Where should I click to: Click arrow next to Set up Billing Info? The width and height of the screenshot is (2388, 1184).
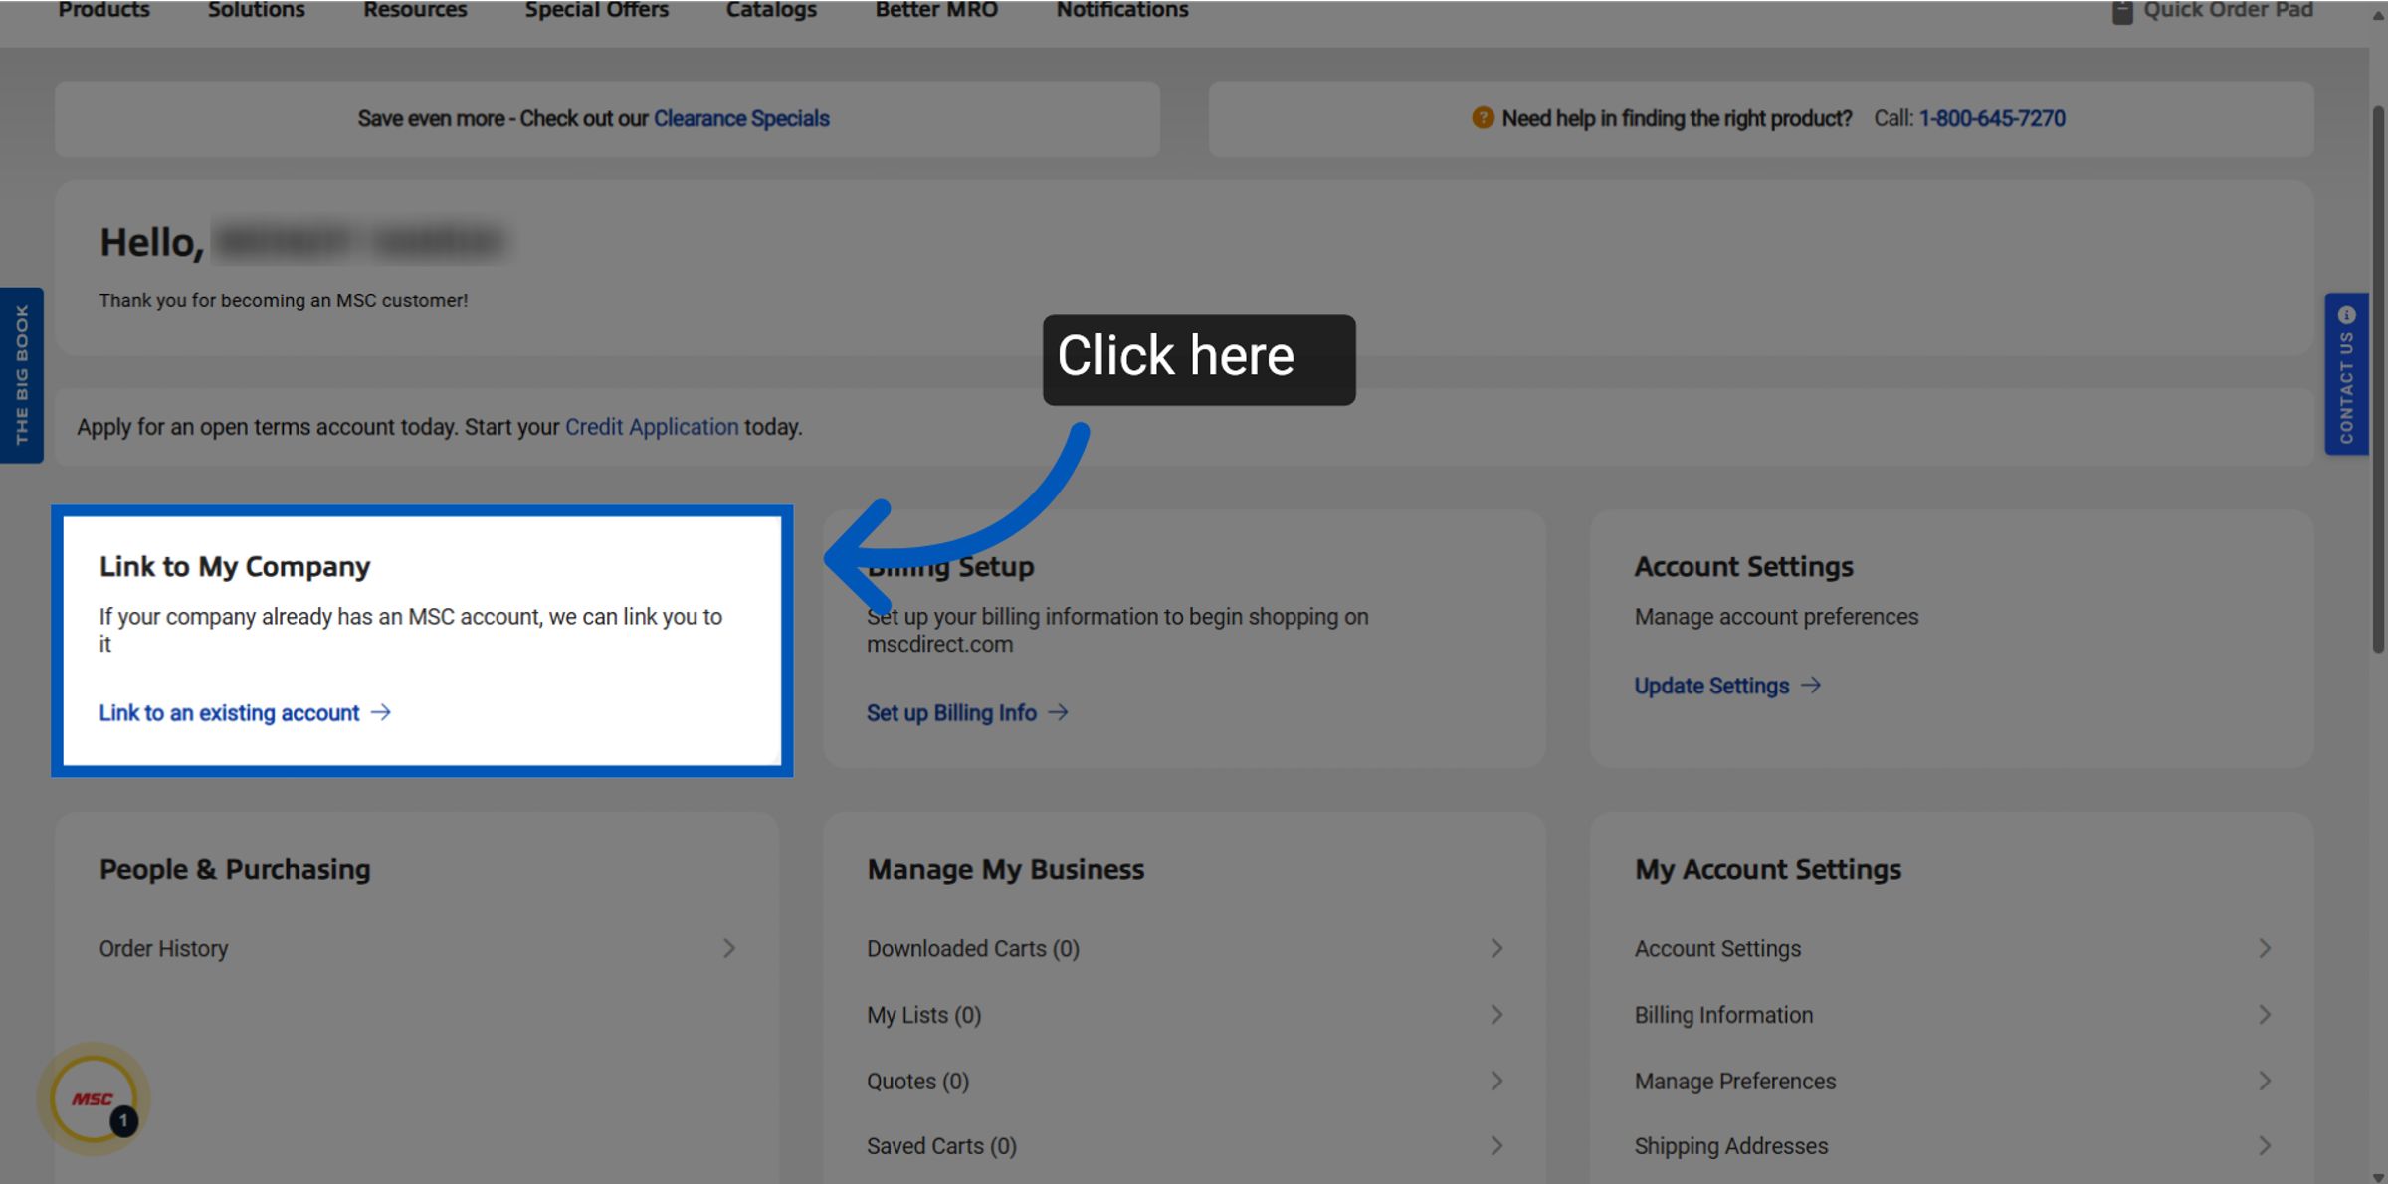pos(1059,712)
